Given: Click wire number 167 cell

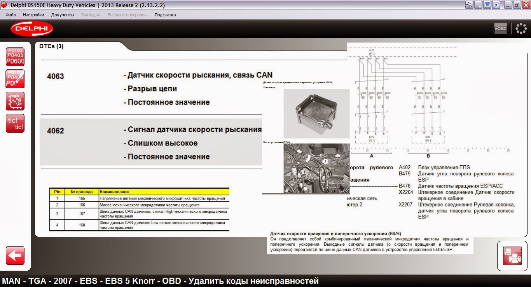Looking at the screenshot, I should pos(82,214).
